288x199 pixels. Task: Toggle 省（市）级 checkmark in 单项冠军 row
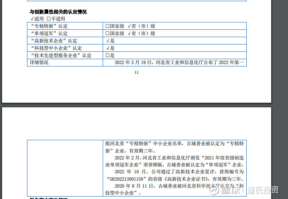click(129, 33)
